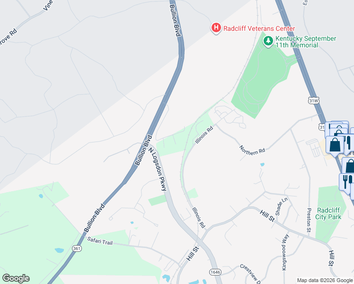Open the Map data ©2026 Google attribution
This screenshot has height=284, width=354.
click(325, 280)
